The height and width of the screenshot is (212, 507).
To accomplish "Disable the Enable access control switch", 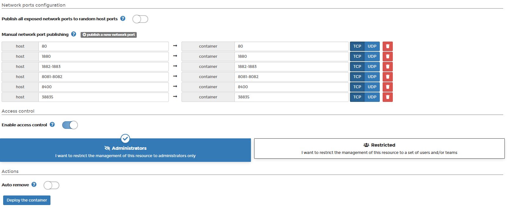I will (x=70, y=125).
